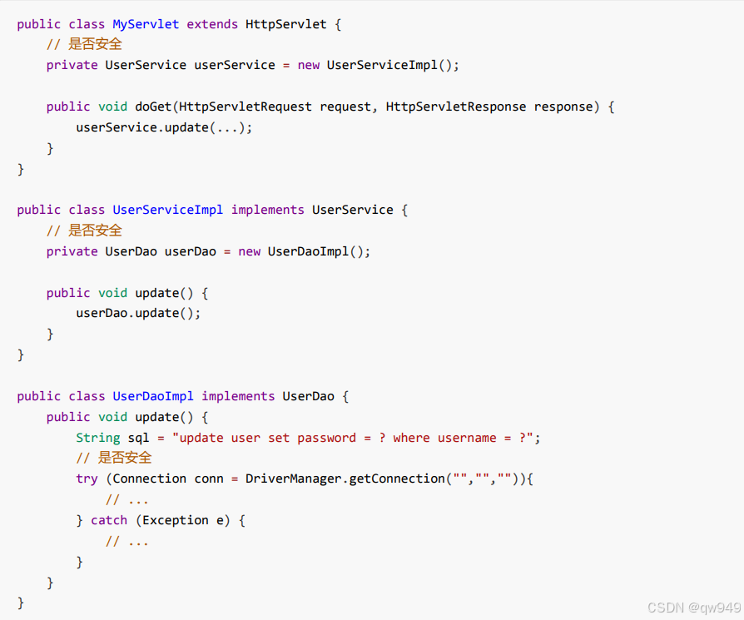744x620 pixels.
Task: Click the CSDN @qw949 watermark
Action: tap(694, 608)
